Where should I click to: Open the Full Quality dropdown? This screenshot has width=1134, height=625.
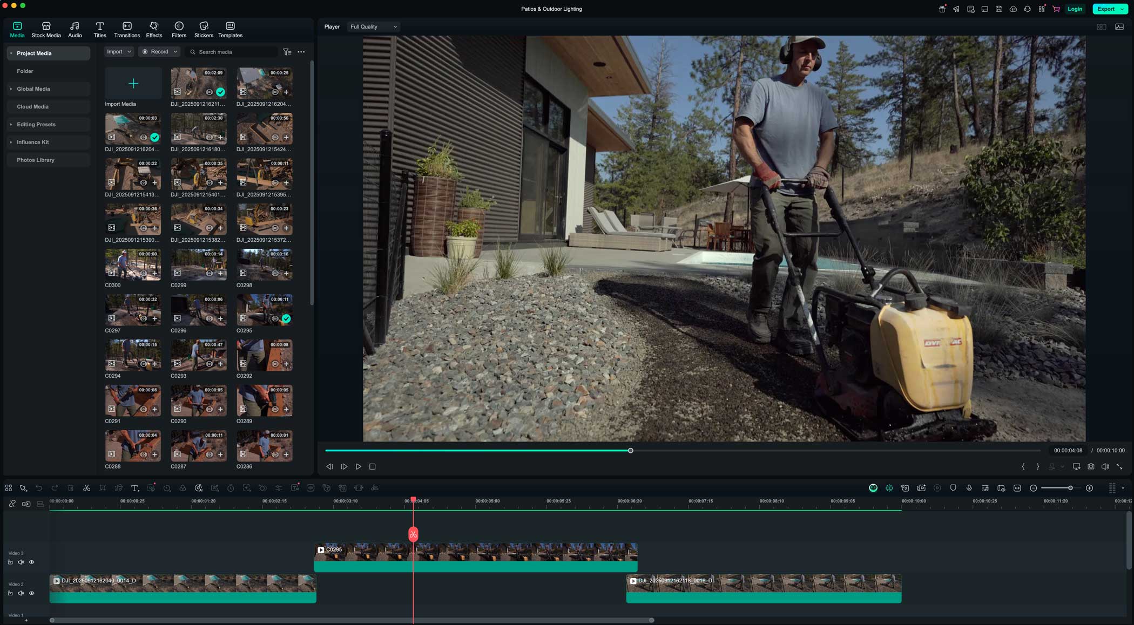[373, 26]
